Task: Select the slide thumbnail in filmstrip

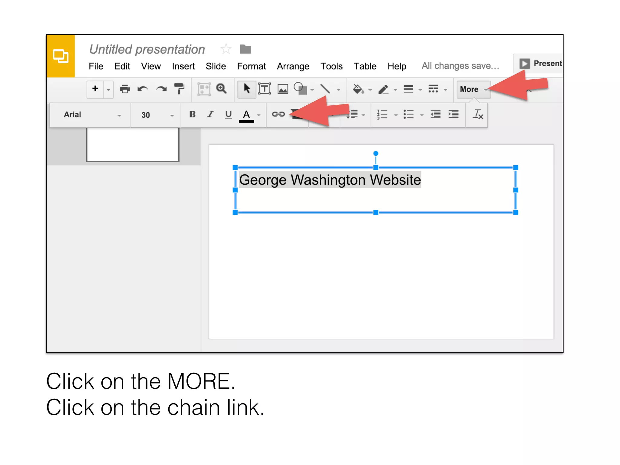Action: pyautogui.click(x=133, y=145)
